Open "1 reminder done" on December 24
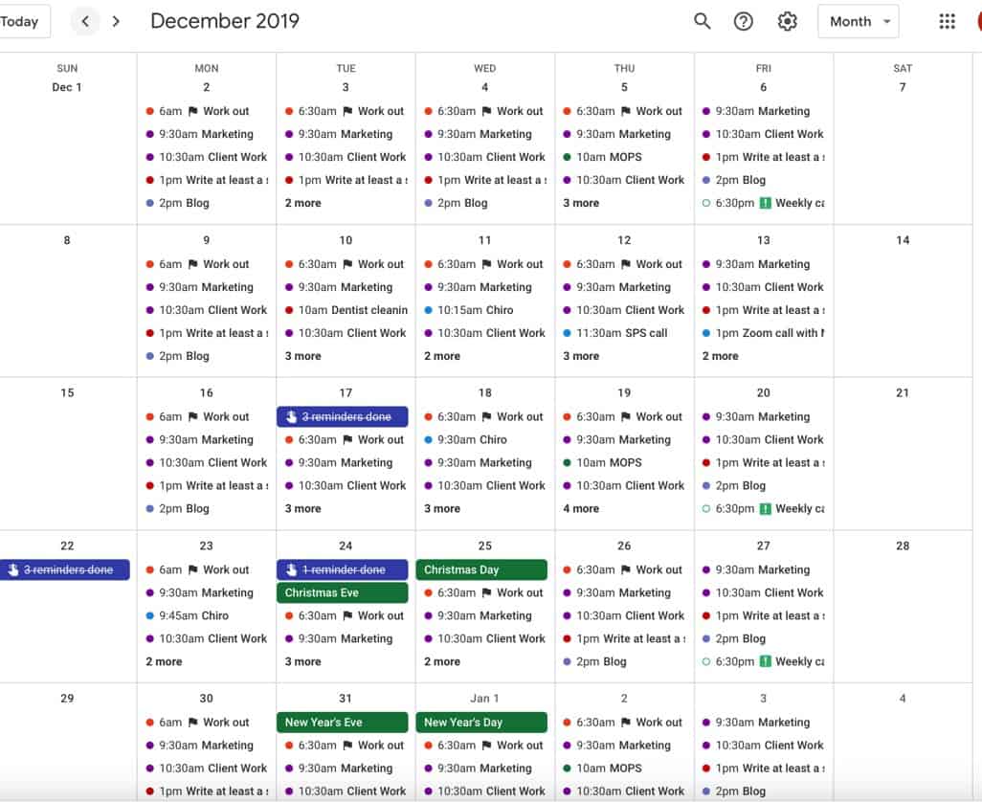The width and height of the screenshot is (982, 802). (x=343, y=570)
